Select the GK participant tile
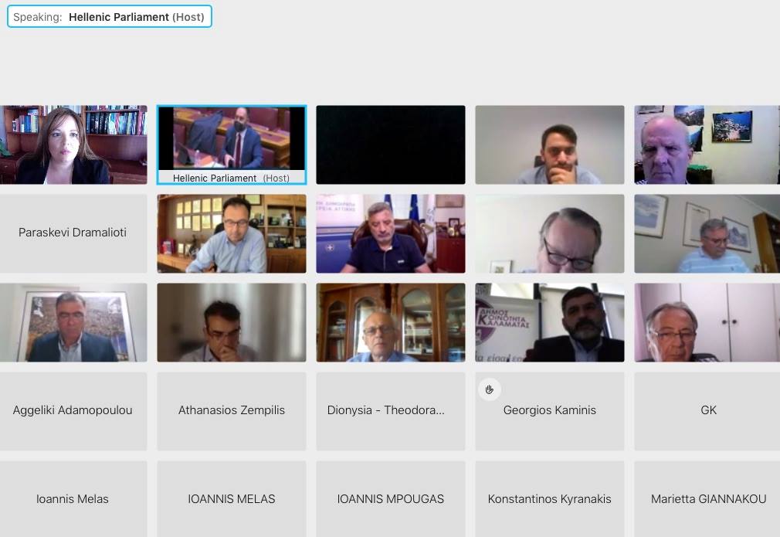Viewport: 780px width, 537px height. click(707, 410)
